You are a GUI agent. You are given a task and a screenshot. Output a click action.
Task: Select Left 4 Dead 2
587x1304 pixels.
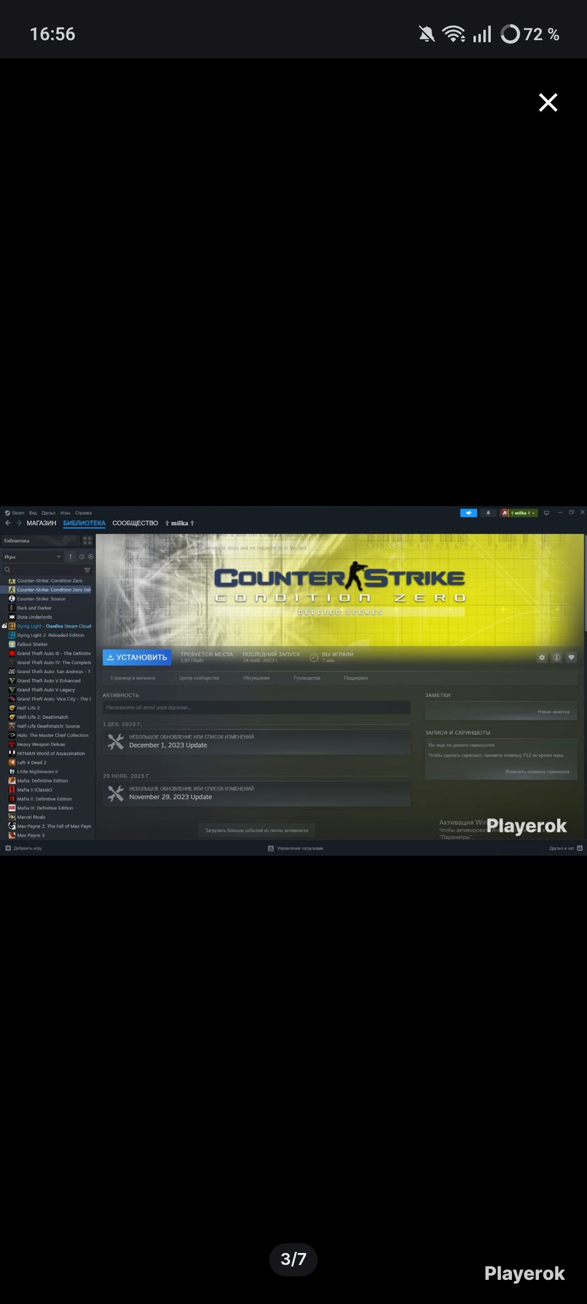32,762
